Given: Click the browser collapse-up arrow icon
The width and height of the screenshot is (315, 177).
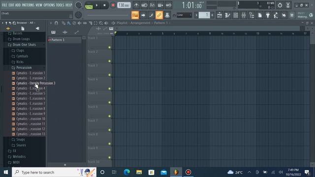Looking at the screenshot, I should point(6,23).
